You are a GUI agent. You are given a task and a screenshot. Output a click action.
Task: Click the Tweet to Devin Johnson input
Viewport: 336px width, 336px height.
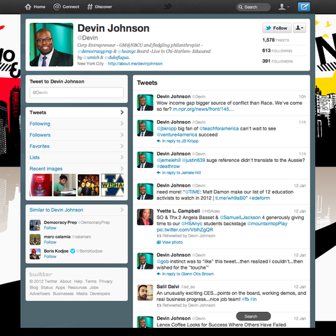(77, 93)
